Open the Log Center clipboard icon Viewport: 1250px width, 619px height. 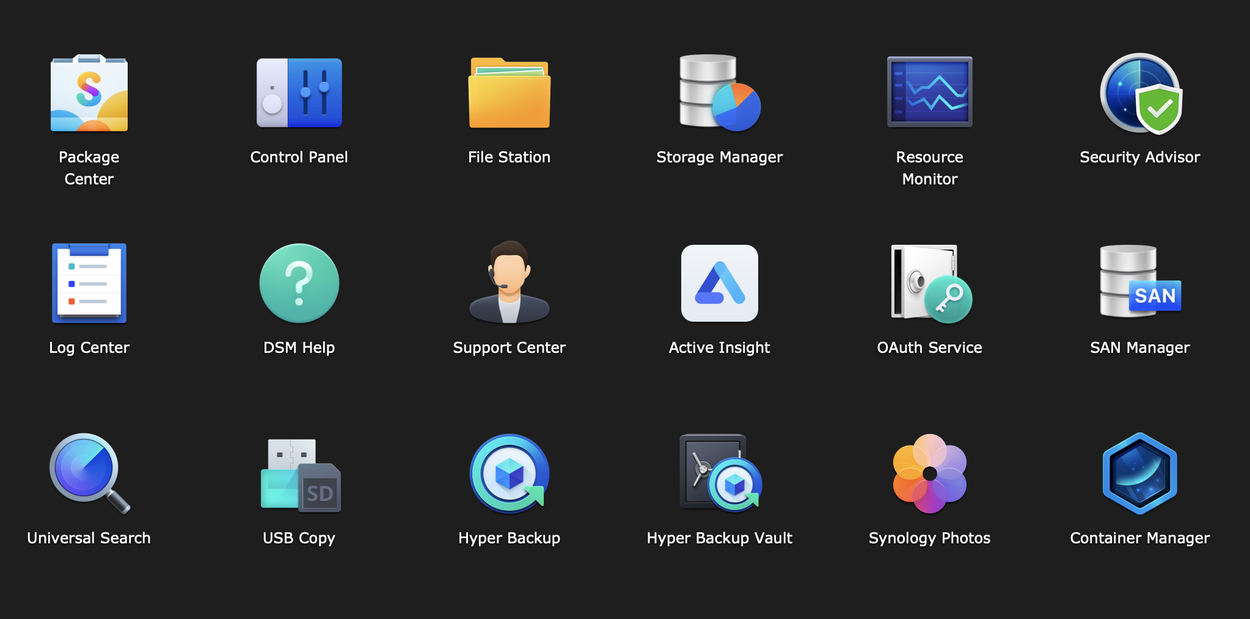[x=89, y=283]
